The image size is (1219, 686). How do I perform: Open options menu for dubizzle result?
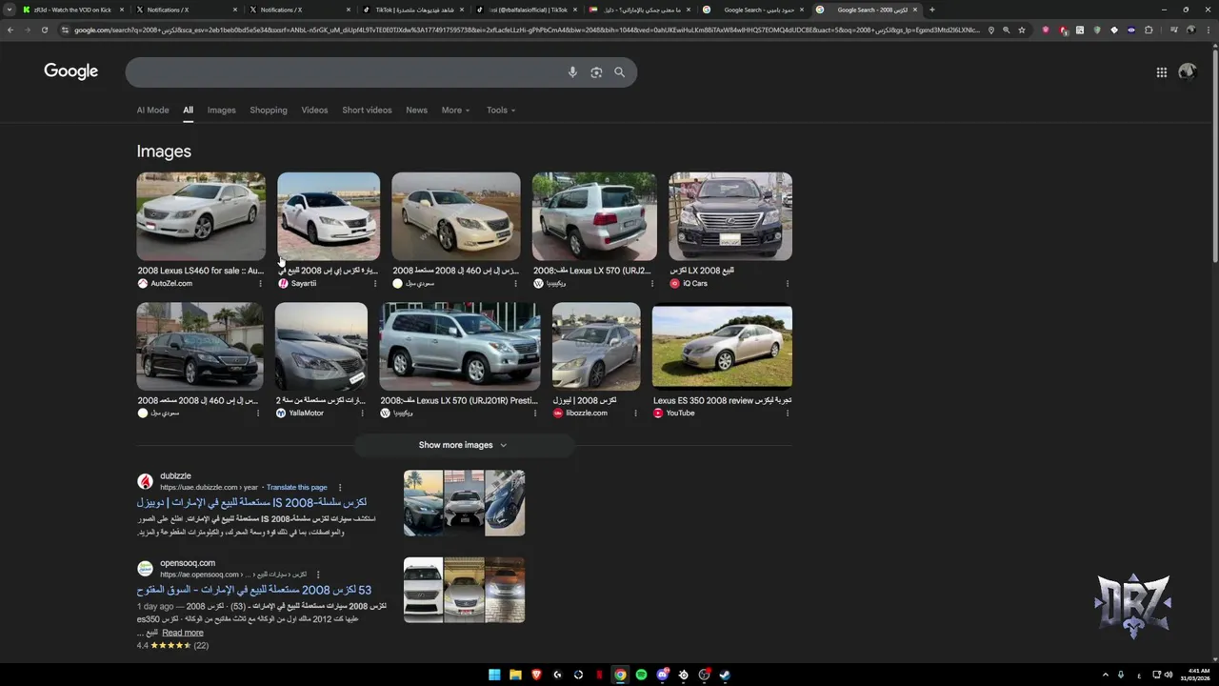[x=340, y=488]
